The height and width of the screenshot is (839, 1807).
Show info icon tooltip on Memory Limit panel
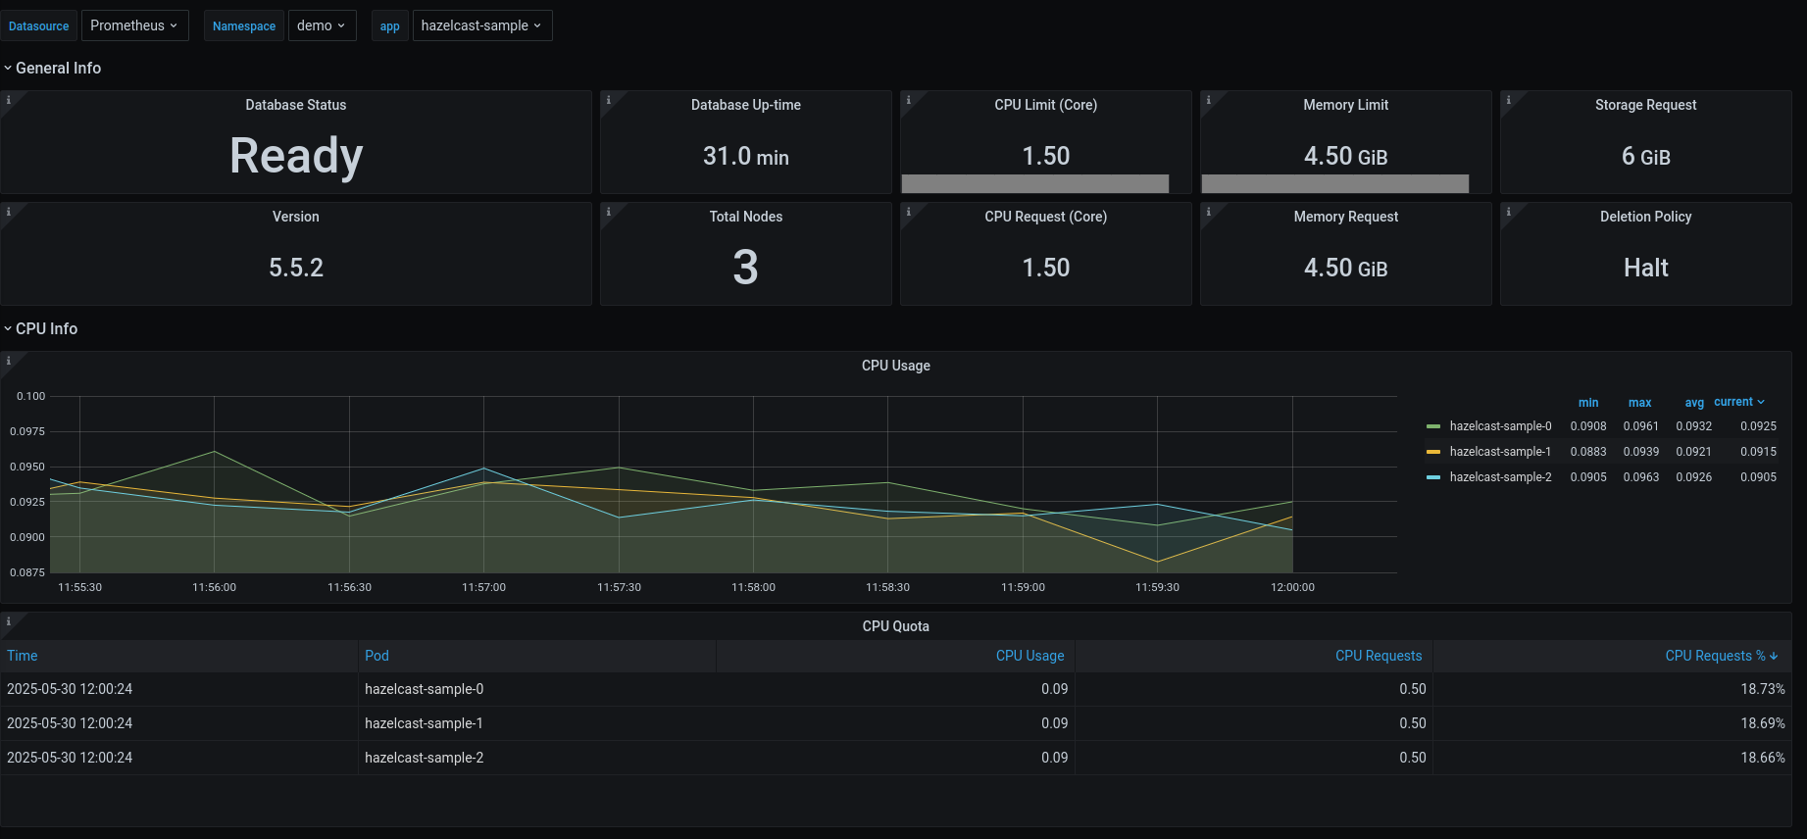pos(1208,100)
